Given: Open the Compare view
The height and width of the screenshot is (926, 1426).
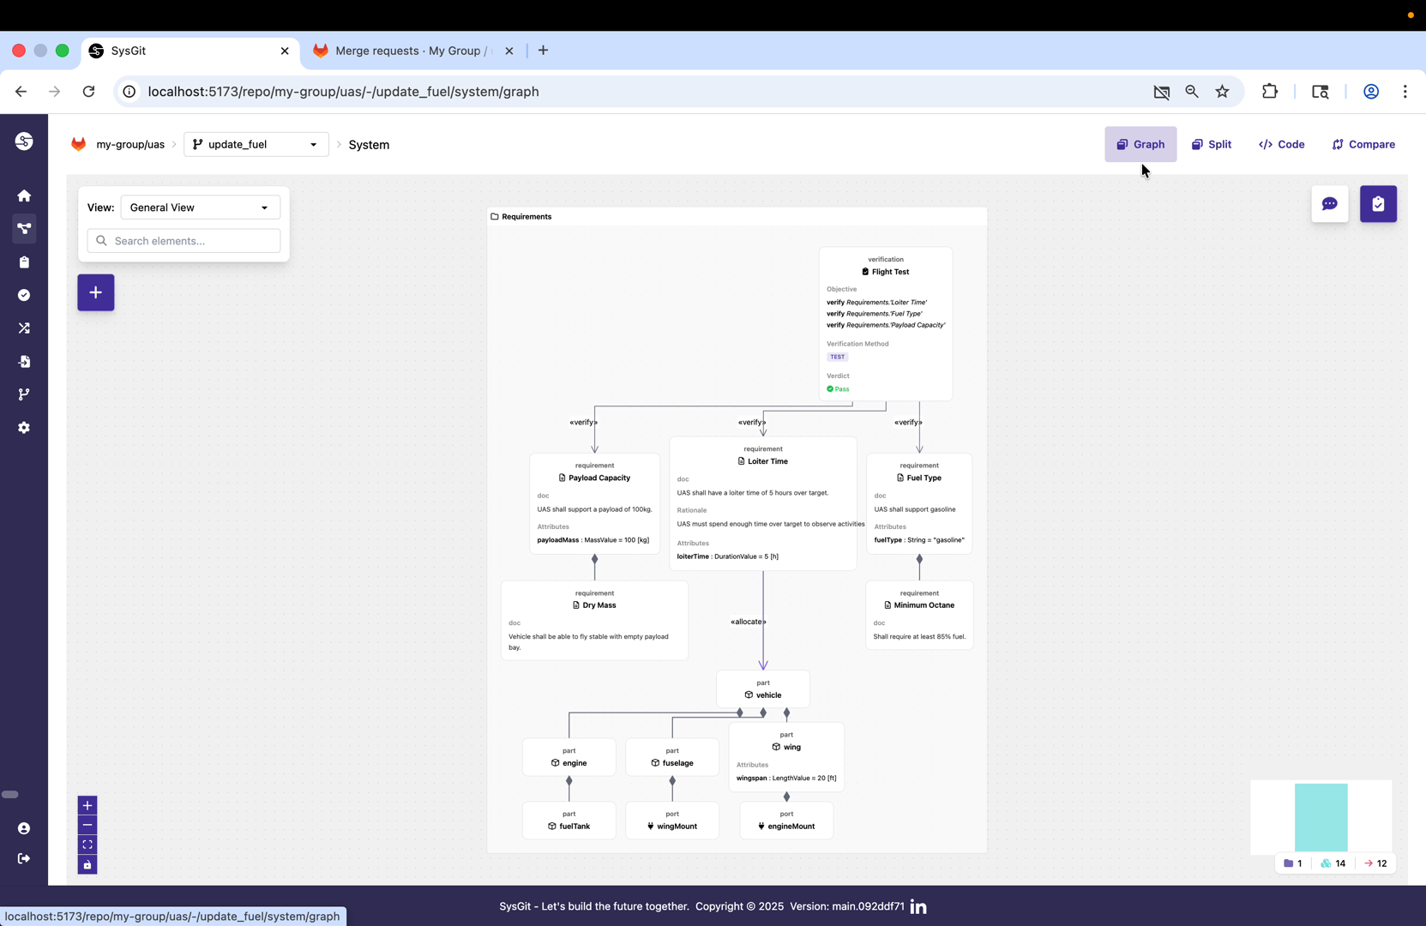Looking at the screenshot, I should click(1363, 144).
